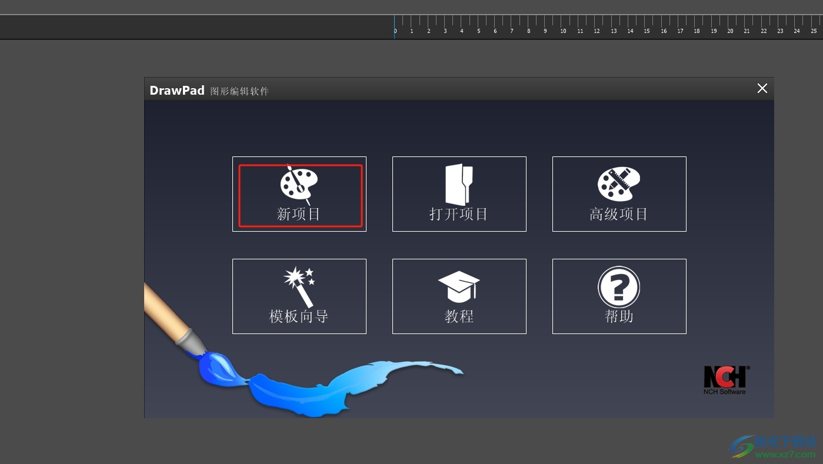Choose the 打开项目 label

click(459, 214)
